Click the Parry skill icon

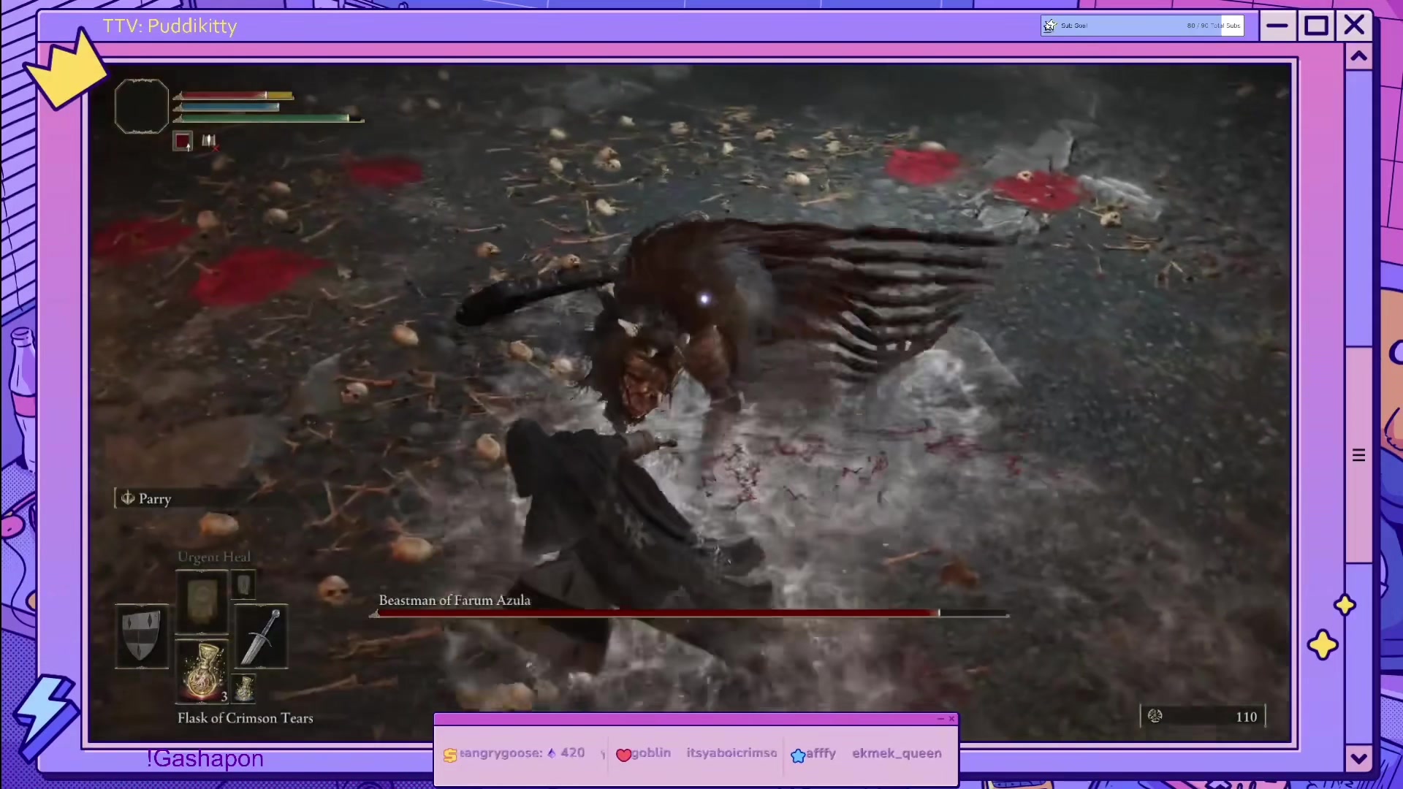click(128, 498)
